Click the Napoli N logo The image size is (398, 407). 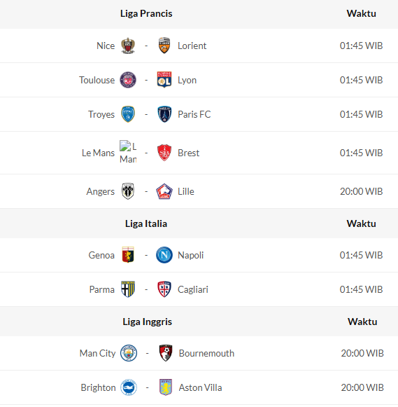coord(164,255)
